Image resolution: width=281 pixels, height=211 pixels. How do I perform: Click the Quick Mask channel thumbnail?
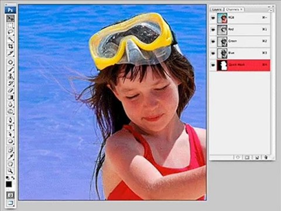click(x=222, y=65)
